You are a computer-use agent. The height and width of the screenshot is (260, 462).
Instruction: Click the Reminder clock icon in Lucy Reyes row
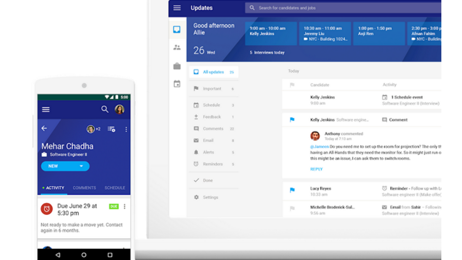[384, 188]
